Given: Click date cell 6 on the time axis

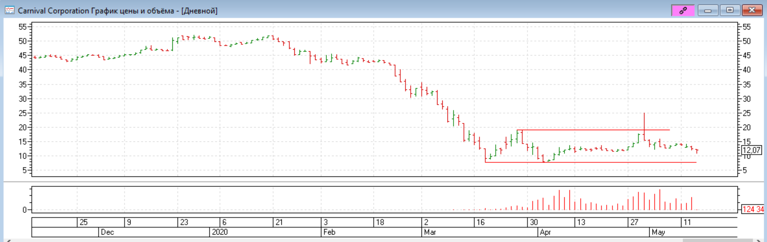Looking at the screenshot, I should tap(224, 222).
